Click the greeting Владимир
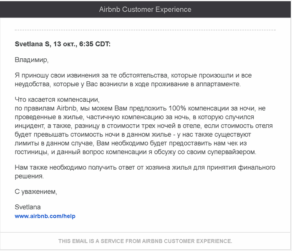292x251 pixels. tap(32, 59)
